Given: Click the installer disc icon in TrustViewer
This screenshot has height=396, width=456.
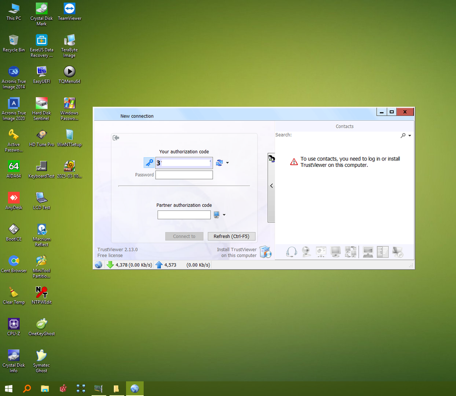Looking at the screenshot, I should [265, 252].
